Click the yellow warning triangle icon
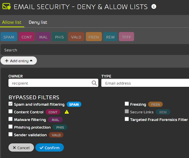189x158 pixels. [67, 112]
